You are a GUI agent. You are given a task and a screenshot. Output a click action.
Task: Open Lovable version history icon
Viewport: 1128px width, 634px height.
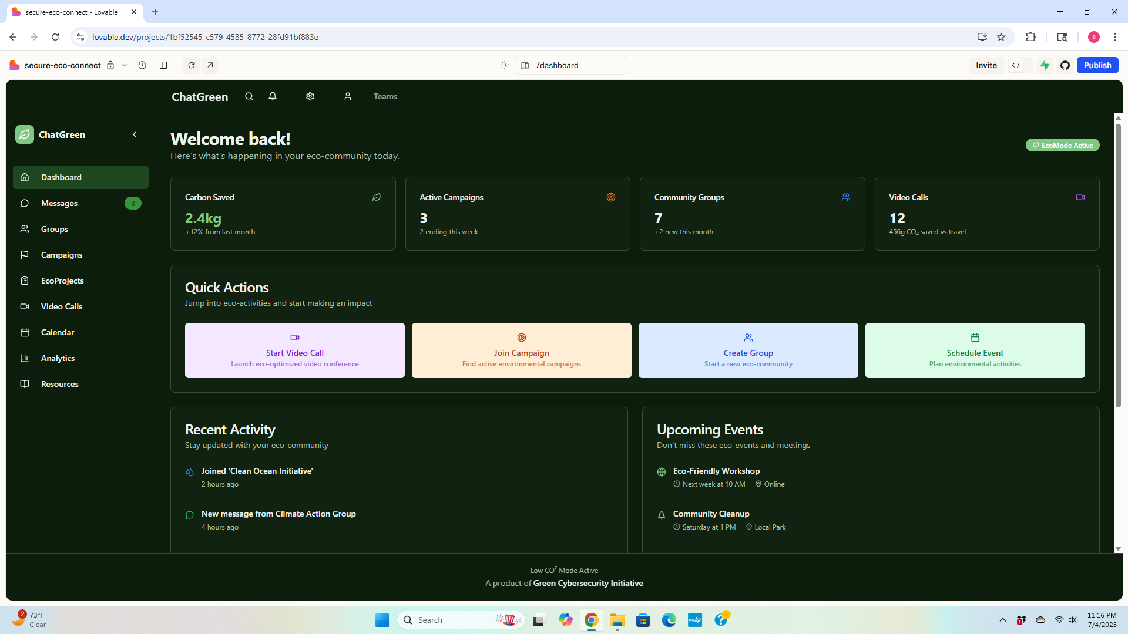(142, 65)
